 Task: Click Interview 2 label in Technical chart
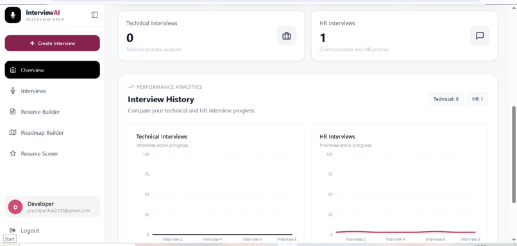(172, 240)
